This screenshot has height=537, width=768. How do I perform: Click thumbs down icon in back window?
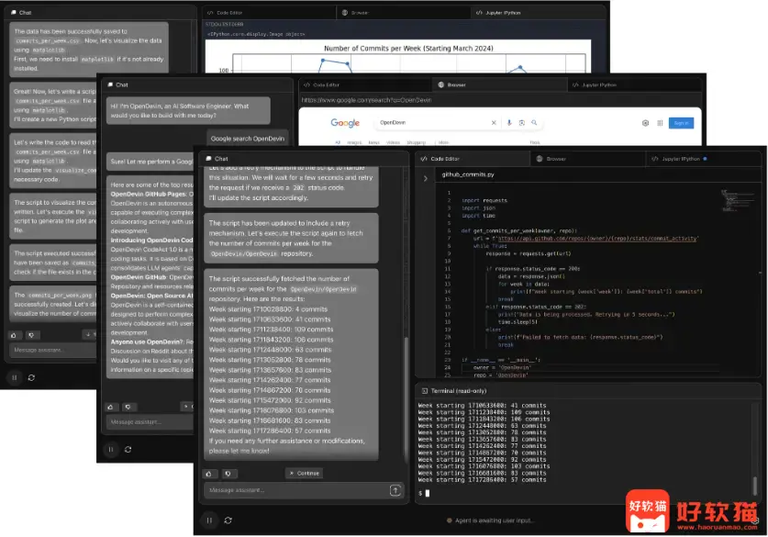pos(31,335)
